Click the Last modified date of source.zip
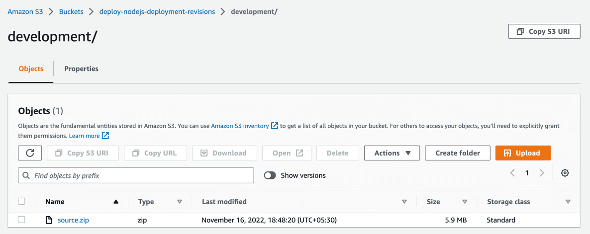The image size is (590, 234). click(x=269, y=220)
